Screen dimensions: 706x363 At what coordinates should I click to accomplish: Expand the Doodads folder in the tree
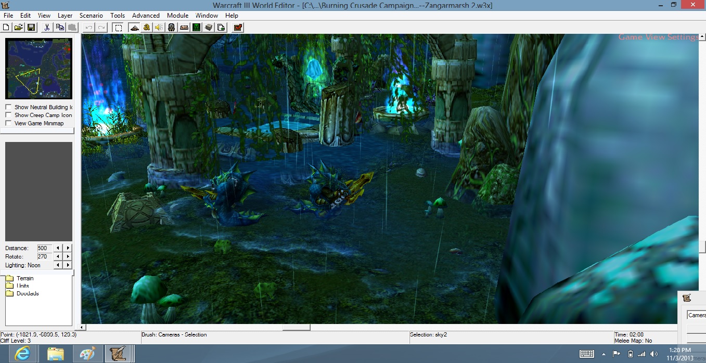point(9,293)
